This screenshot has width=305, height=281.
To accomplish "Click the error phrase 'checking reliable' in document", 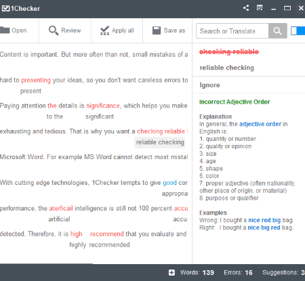I will tap(161, 131).
